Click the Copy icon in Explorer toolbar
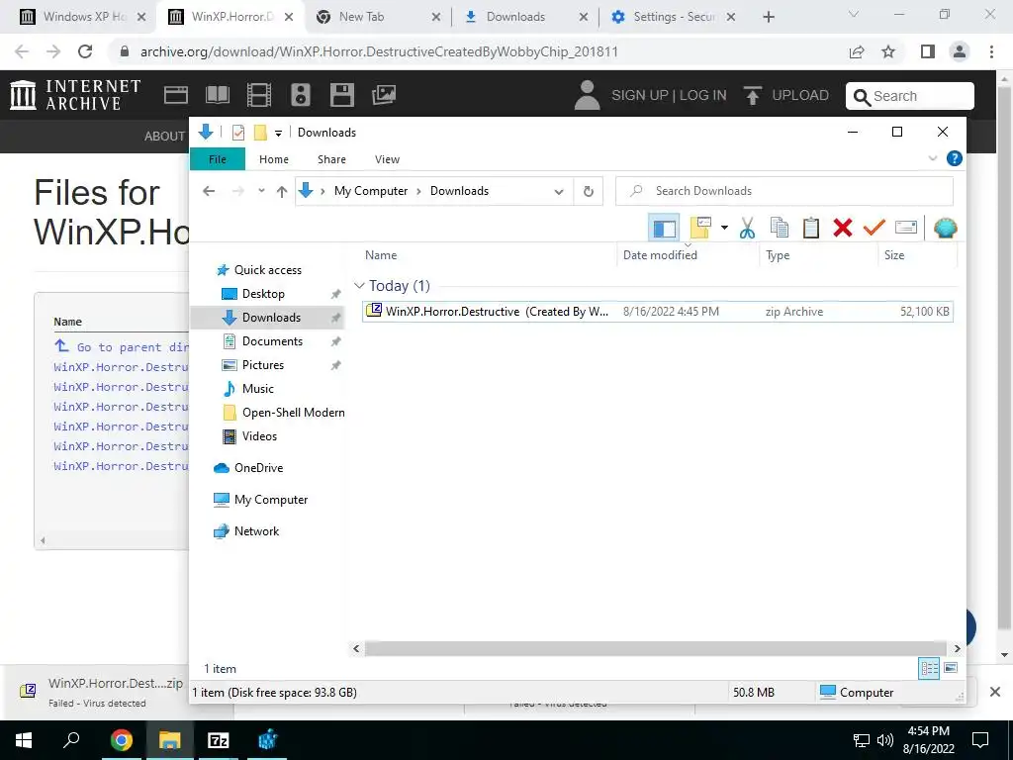This screenshot has height=760, width=1013. point(780,228)
